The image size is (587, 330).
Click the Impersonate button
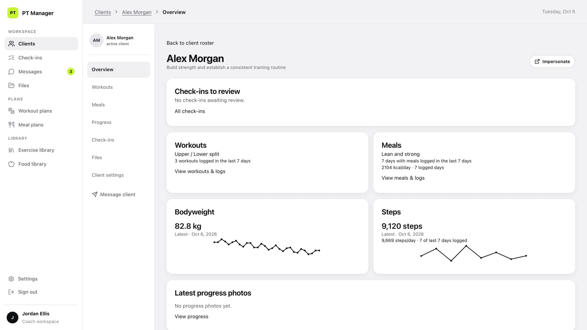tap(552, 61)
